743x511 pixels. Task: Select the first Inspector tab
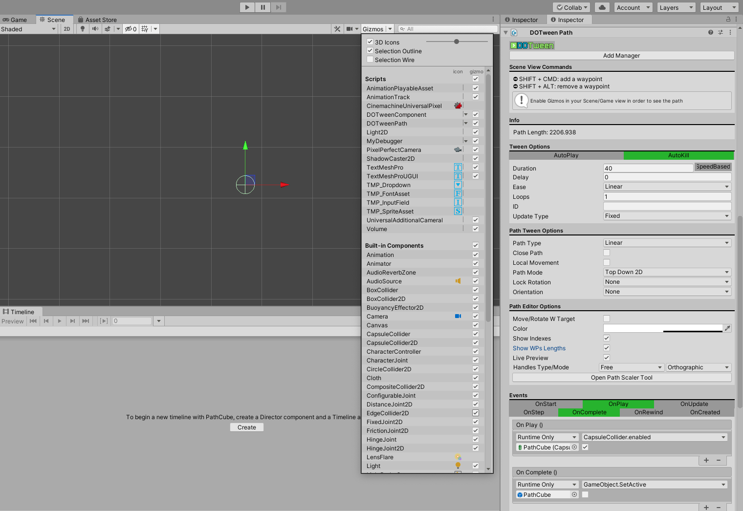[522, 20]
